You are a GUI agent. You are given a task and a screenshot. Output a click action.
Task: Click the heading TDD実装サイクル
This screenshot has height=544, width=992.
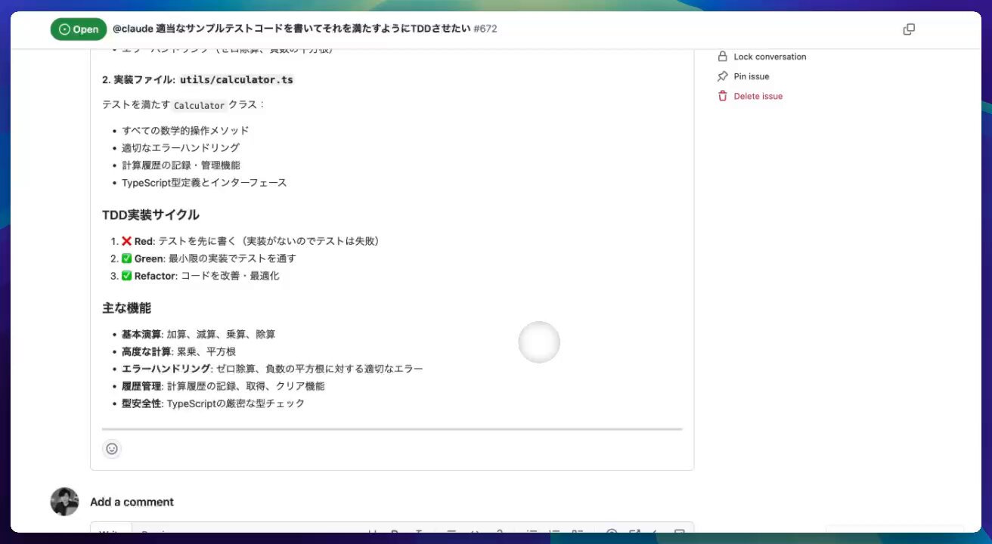coord(150,215)
